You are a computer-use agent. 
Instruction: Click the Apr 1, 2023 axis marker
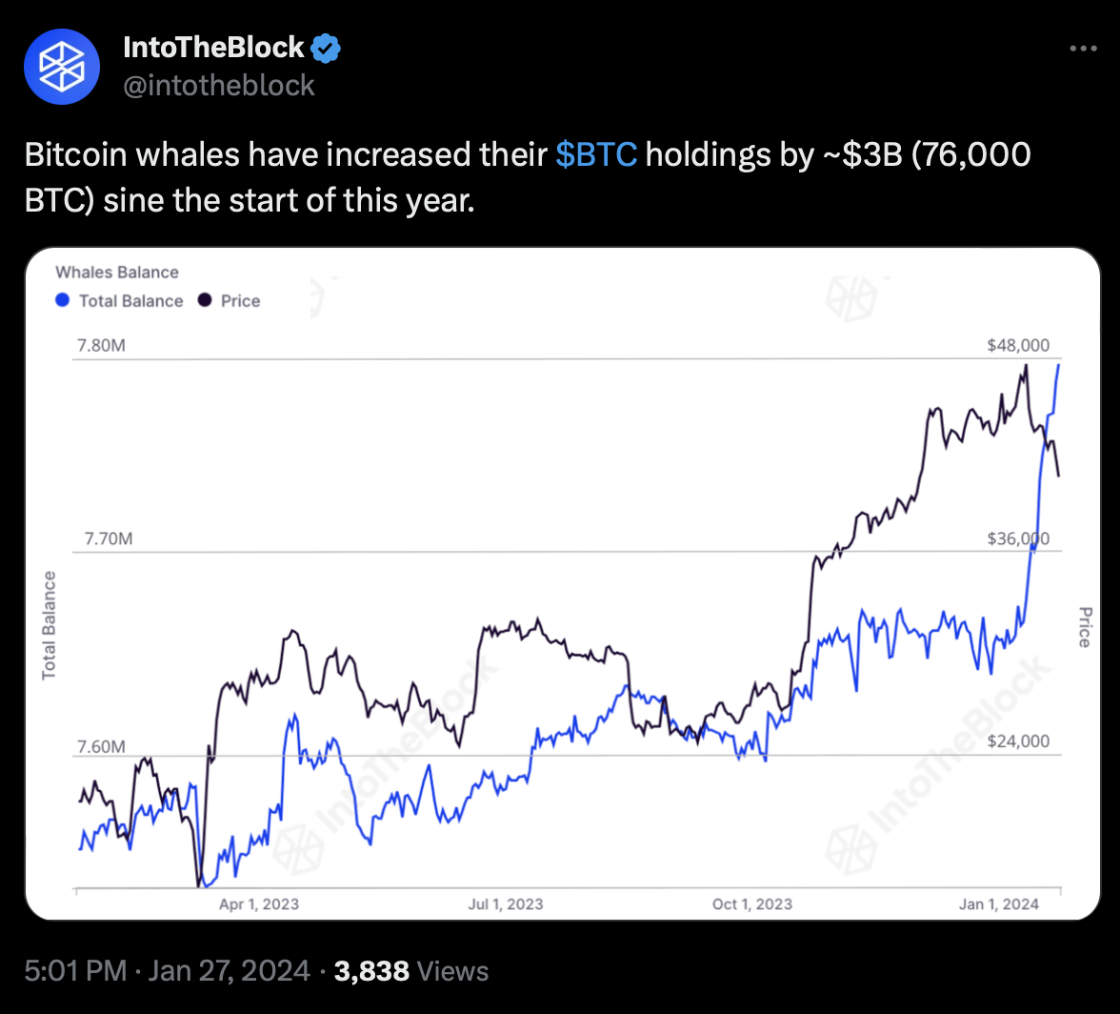tap(259, 903)
